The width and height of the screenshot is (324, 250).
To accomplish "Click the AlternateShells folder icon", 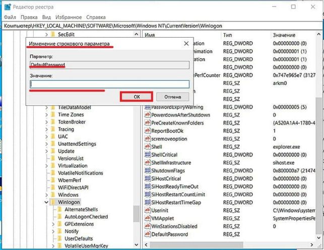I will pyautogui.click(x=60, y=209).
